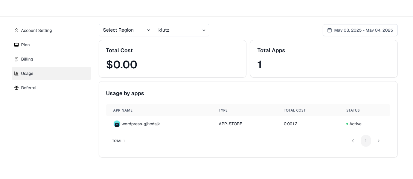This screenshot has width=413, height=179.
Task: Open the wordpress-gjhcdsjk app name
Action: point(141,124)
